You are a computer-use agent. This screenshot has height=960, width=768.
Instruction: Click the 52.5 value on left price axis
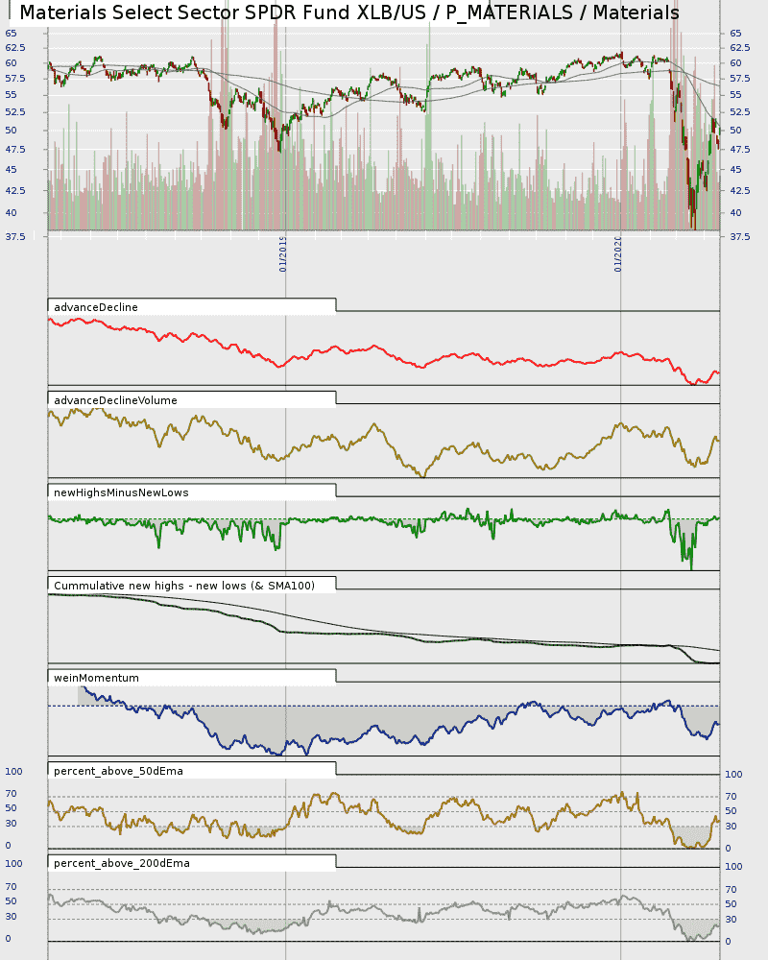point(15,112)
